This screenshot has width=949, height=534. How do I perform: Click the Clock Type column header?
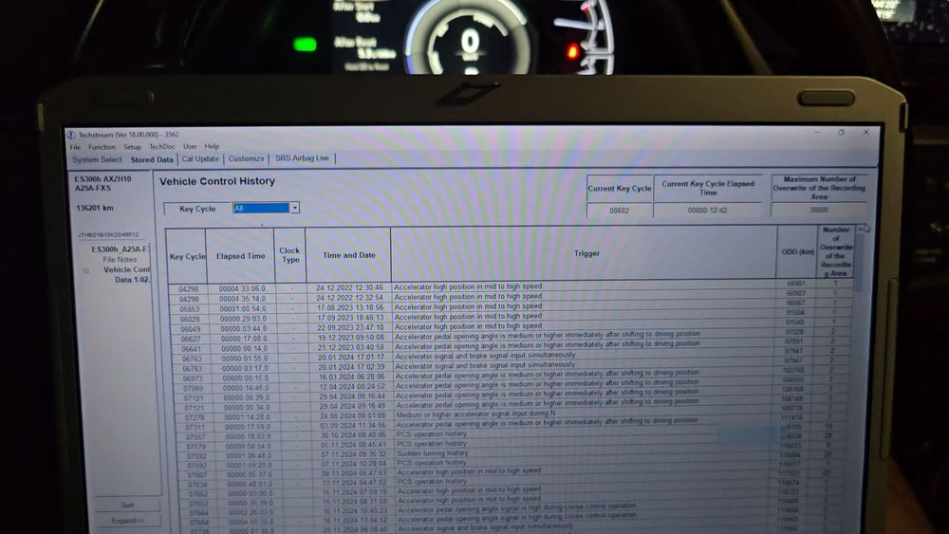point(289,255)
